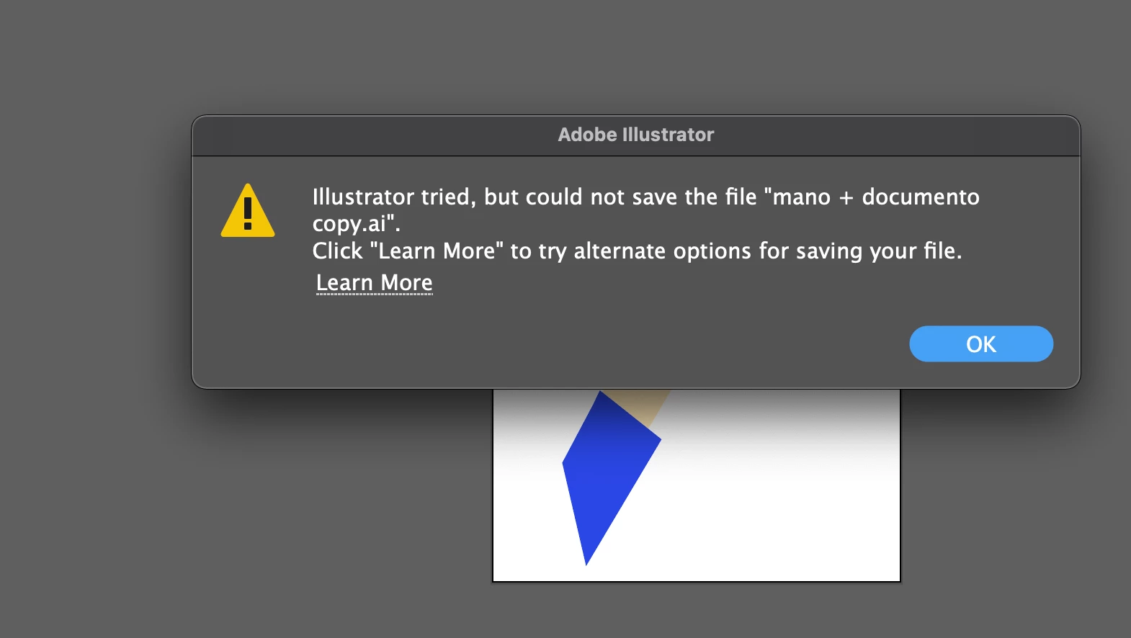Click the text "could not save the file"
The image size is (1131, 638).
tap(641, 197)
